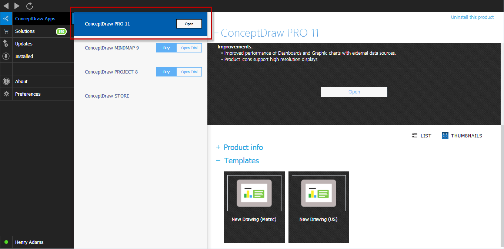Image resolution: width=504 pixels, height=249 pixels.
Task: Show the Installed section
Action: coord(24,56)
